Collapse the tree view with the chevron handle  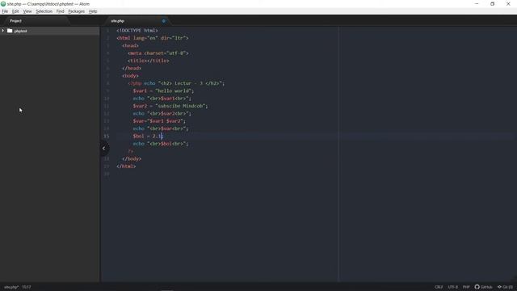point(104,148)
